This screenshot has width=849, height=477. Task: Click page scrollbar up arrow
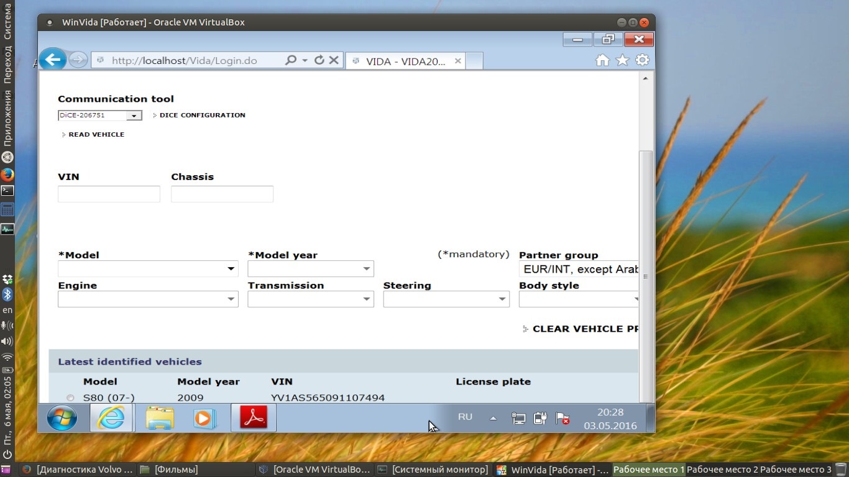click(645, 79)
